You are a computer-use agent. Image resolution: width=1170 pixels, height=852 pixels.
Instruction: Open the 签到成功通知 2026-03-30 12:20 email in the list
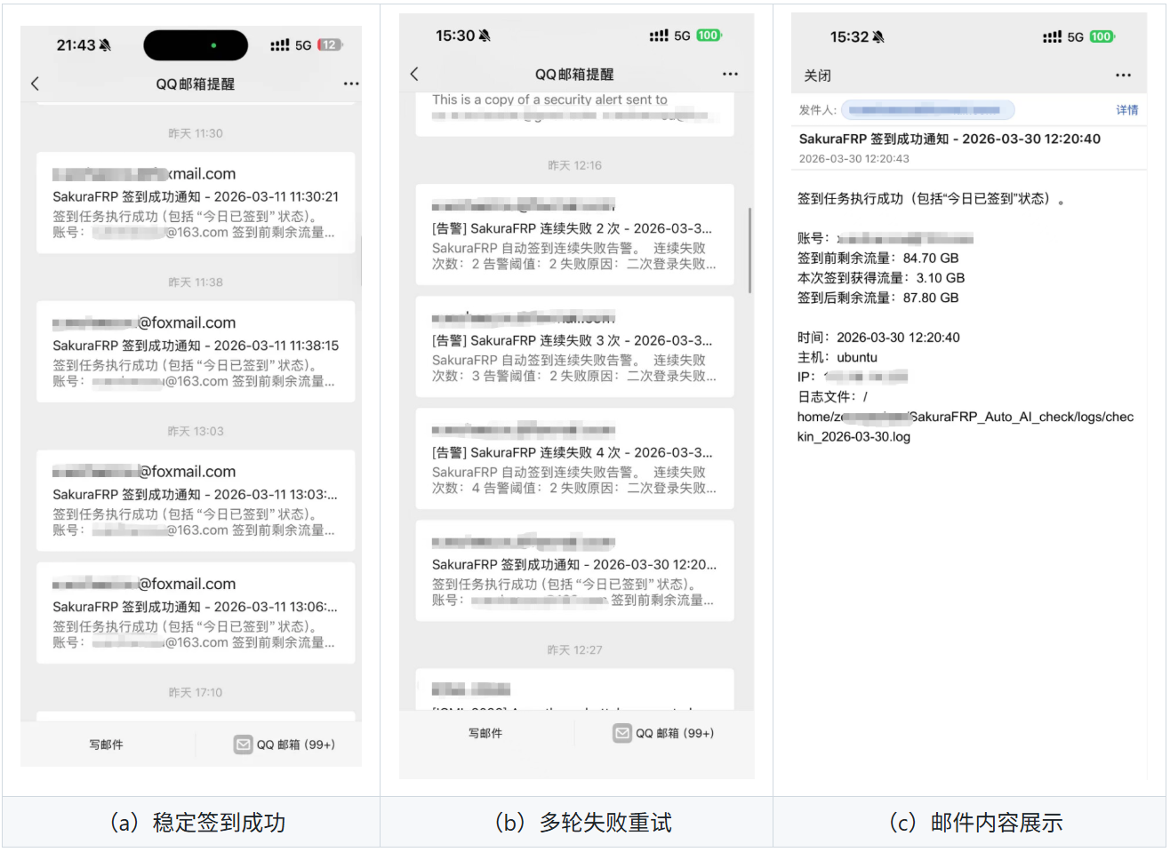574,570
